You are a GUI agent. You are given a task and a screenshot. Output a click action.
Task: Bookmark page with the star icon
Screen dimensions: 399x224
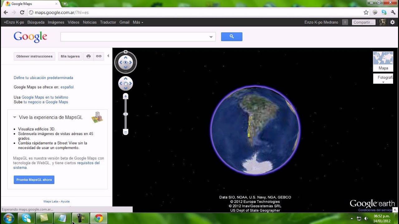[366, 12]
